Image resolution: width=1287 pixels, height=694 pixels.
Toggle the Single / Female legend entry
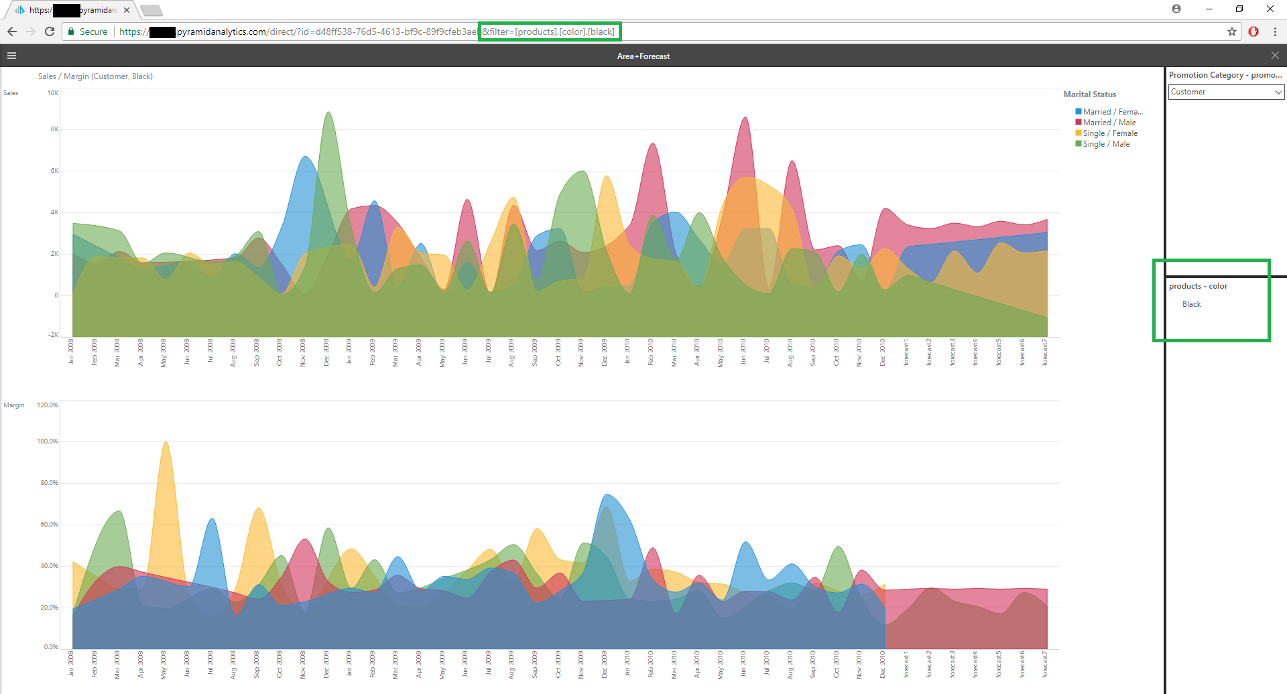pos(1109,133)
